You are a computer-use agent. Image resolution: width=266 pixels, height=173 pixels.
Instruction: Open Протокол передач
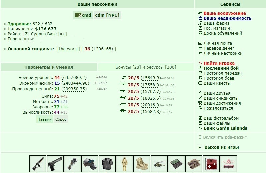click(223, 73)
